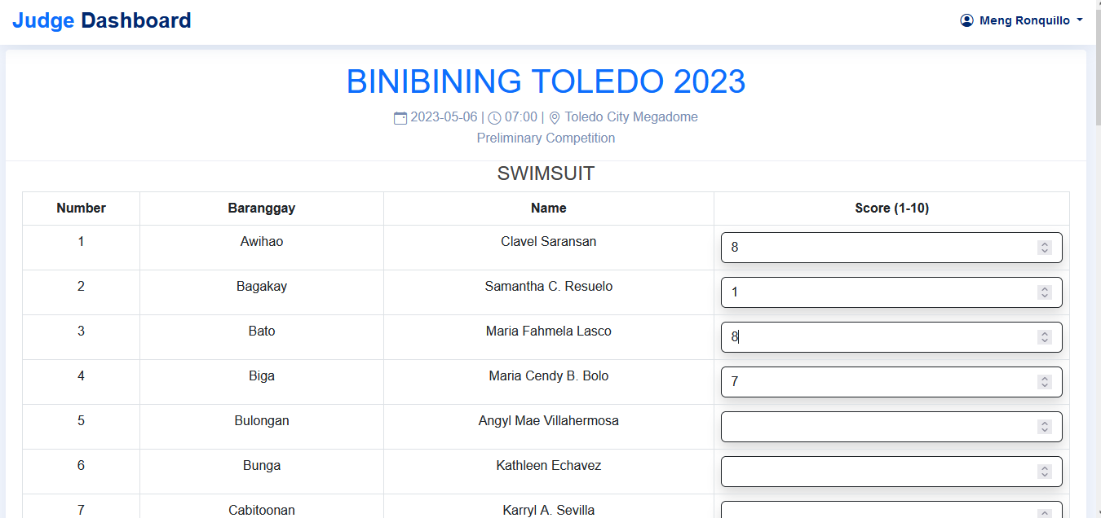Use the score stepper for Samantha C. Resuelo

[1044, 292]
